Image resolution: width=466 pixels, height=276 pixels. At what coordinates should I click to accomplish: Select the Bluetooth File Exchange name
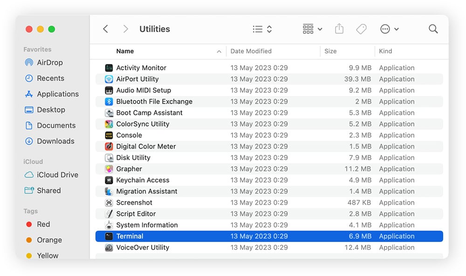coord(154,101)
